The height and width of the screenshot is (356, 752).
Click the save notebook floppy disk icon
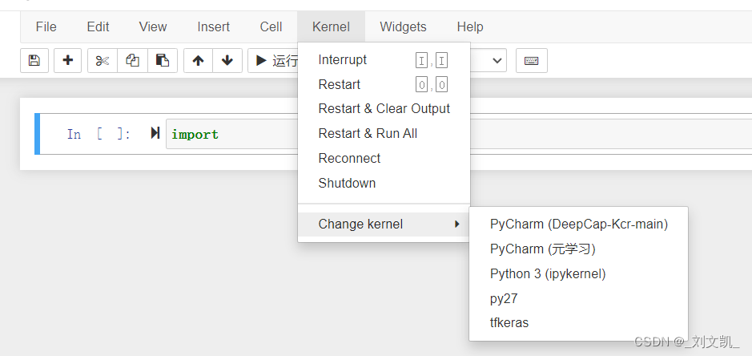point(34,60)
